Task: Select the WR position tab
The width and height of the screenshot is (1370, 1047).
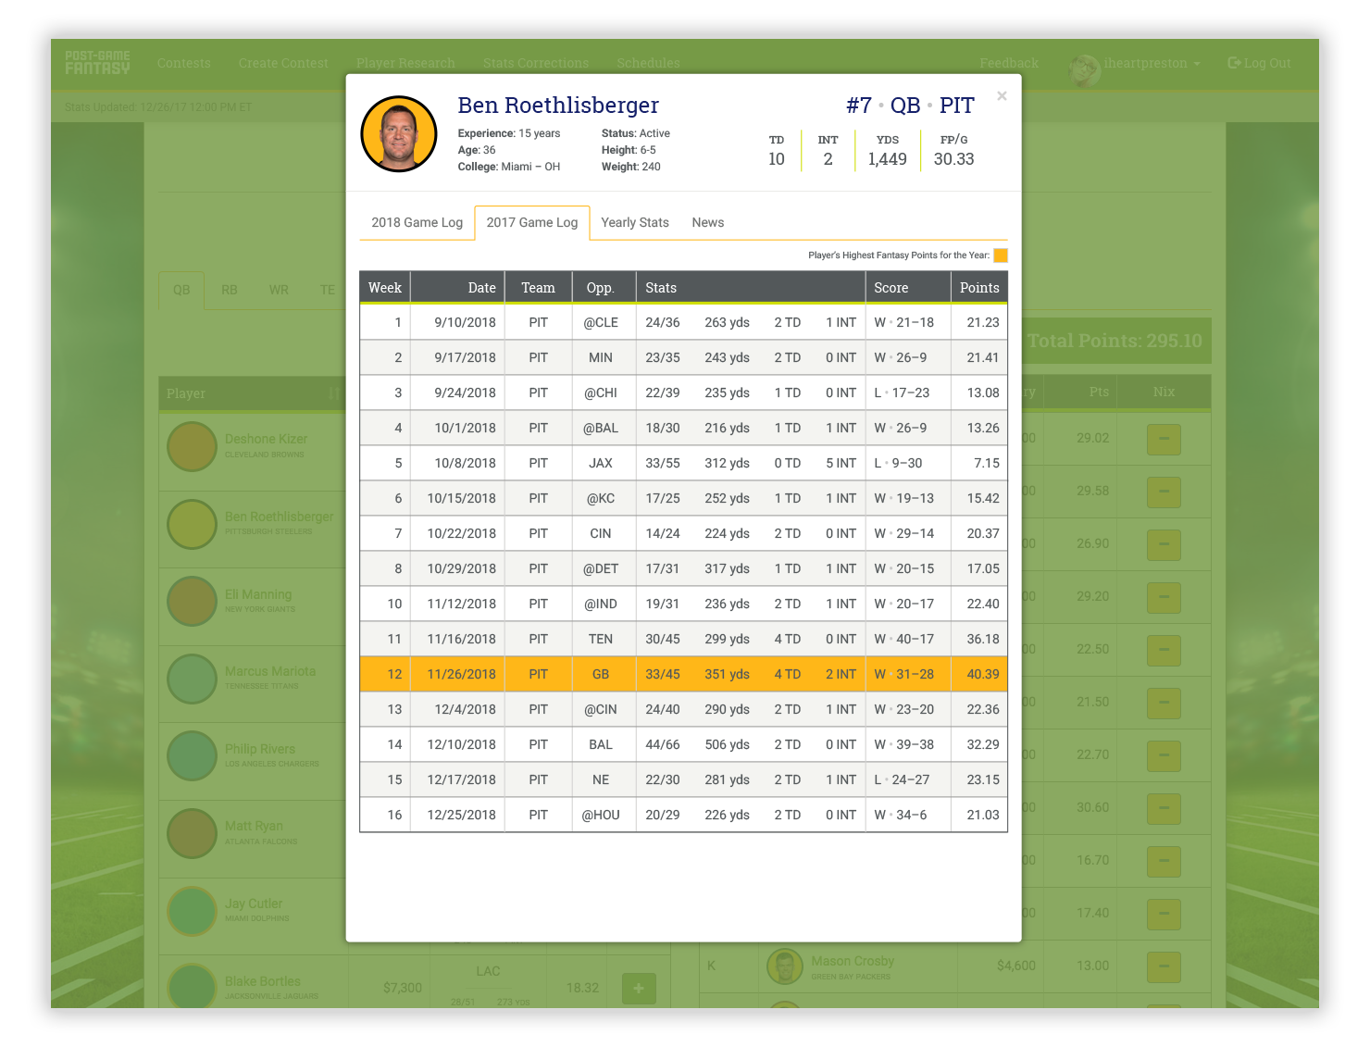Action: point(279,290)
